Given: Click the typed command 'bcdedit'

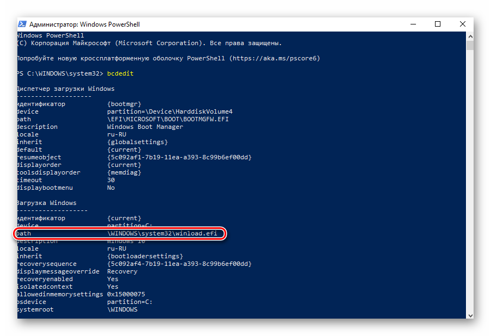Looking at the screenshot, I should pyautogui.click(x=120, y=73).
